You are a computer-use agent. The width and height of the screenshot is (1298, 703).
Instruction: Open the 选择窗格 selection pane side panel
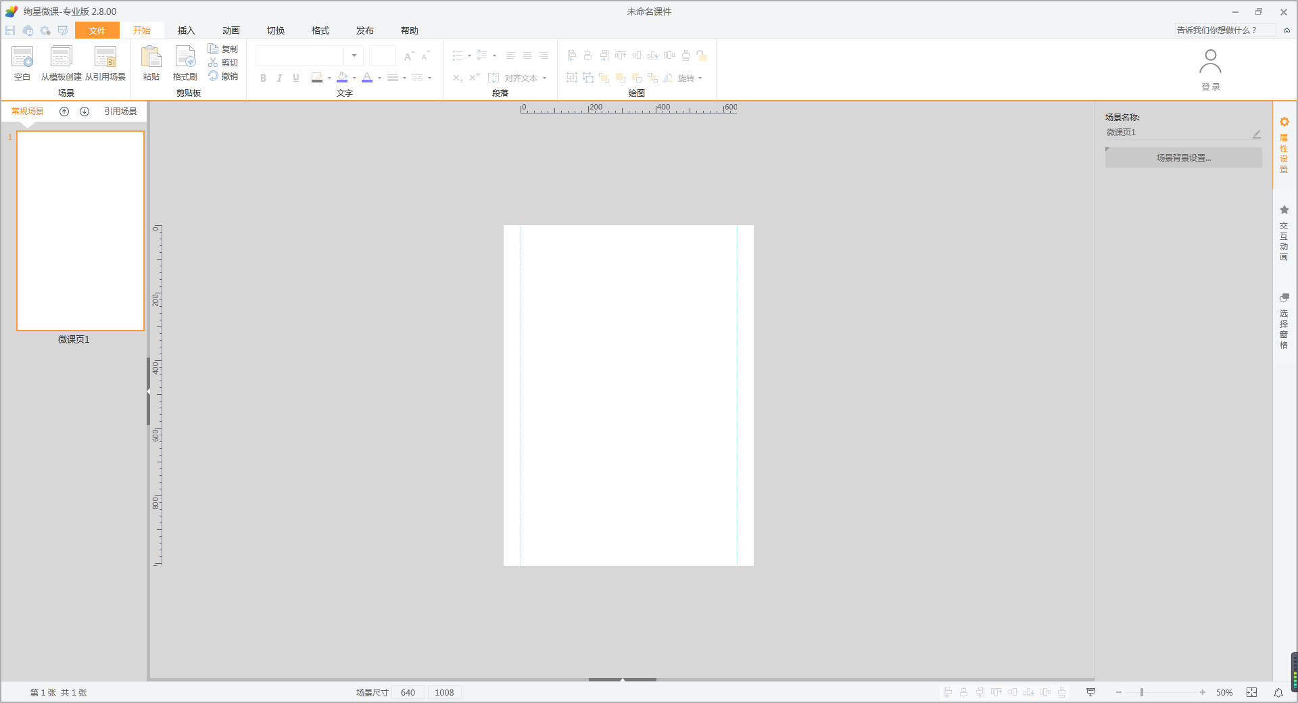pyautogui.click(x=1284, y=321)
